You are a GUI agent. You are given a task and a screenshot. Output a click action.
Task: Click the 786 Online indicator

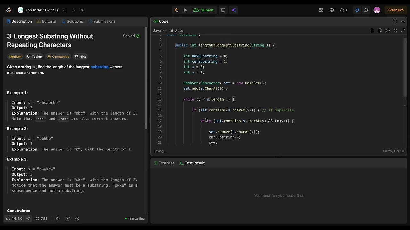(135, 219)
